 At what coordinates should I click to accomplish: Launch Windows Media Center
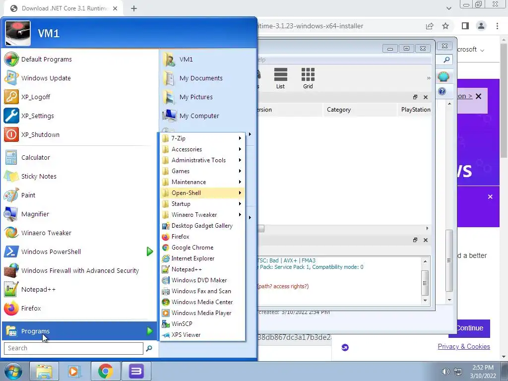[x=202, y=302]
